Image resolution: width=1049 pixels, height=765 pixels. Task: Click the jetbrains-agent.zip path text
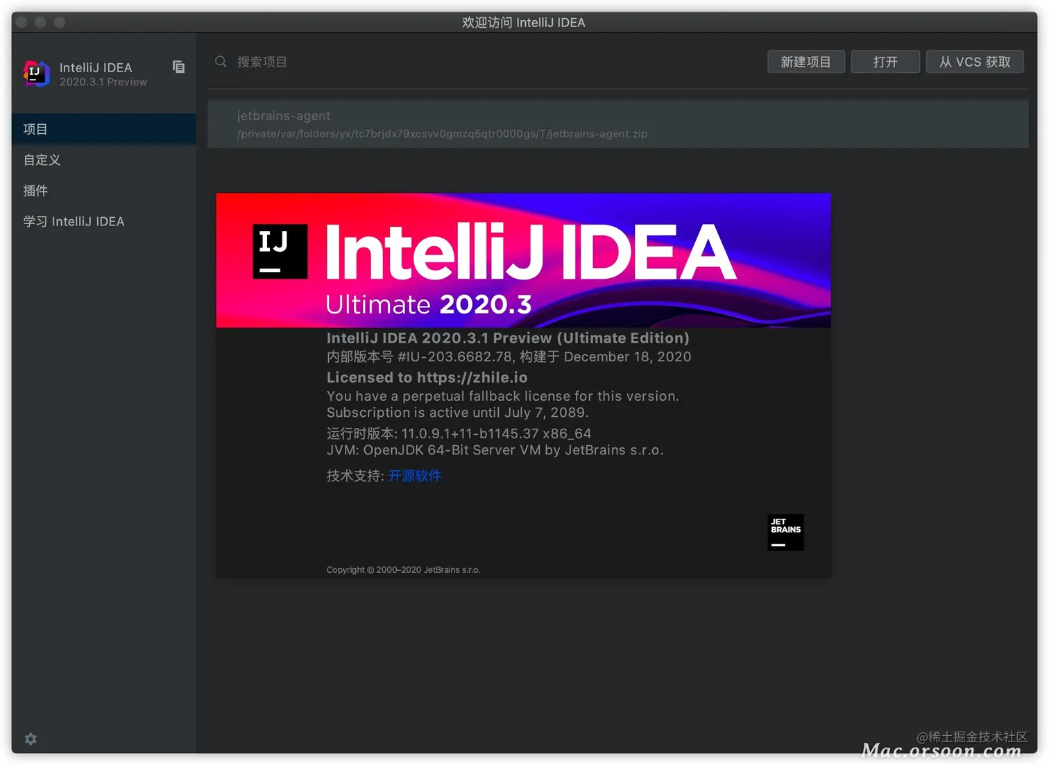tap(442, 134)
